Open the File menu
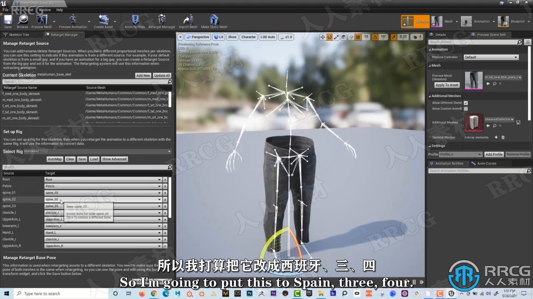533x299 pixels. point(5,10)
